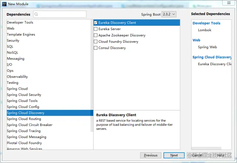The height and width of the screenshot is (163, 237).
Task: Click Developer Tools heading in Selected Dependencies
Action: 206,23
